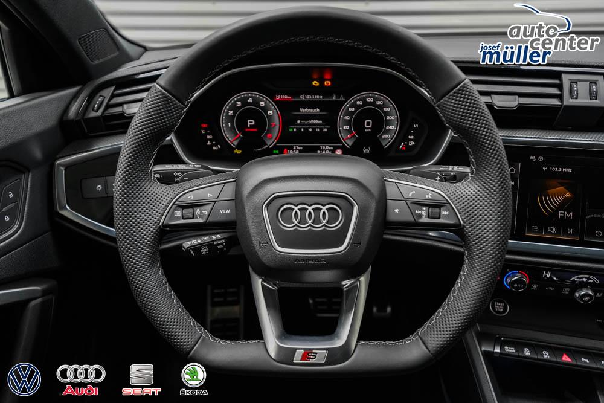Click the wiper stalk behind the right spoke

pyautogui.click(x=440, y=173)
